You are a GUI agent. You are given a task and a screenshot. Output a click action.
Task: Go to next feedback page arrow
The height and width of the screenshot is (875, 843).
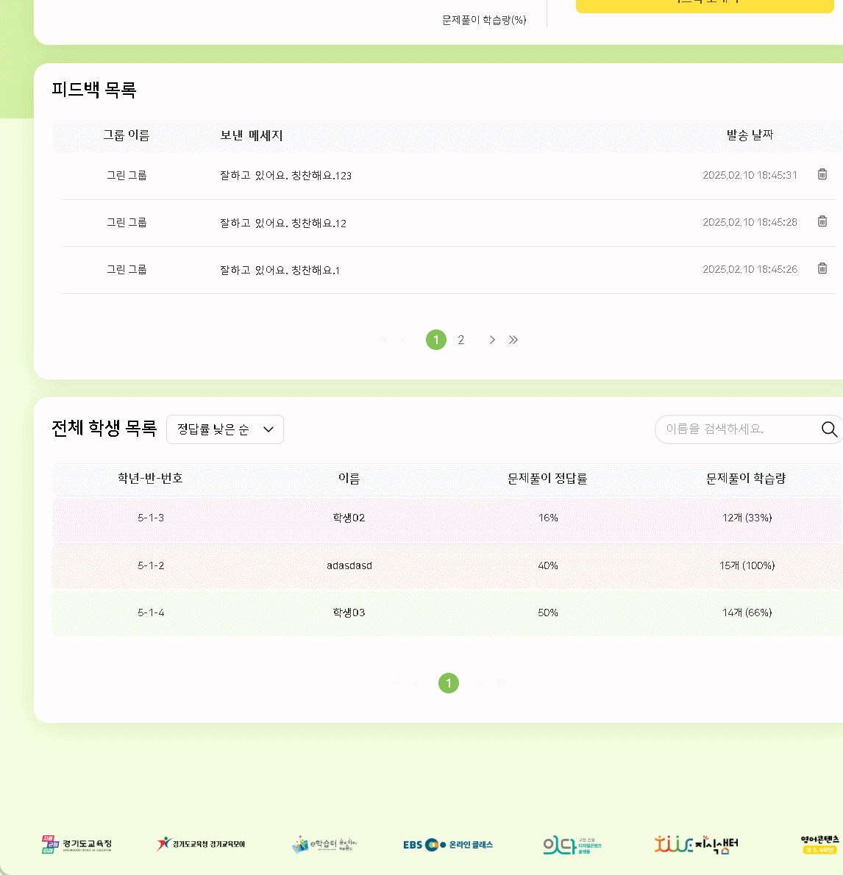(x=492, y=340)
